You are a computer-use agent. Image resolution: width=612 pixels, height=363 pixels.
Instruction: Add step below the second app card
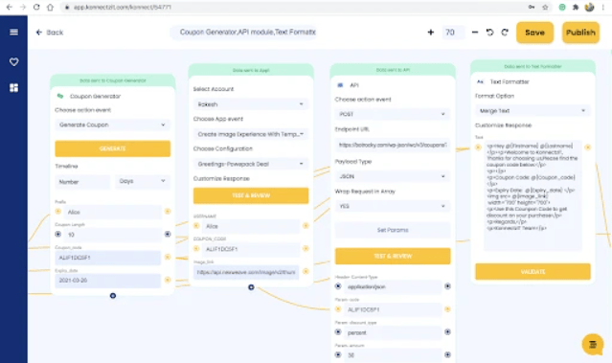click(251, 287)
